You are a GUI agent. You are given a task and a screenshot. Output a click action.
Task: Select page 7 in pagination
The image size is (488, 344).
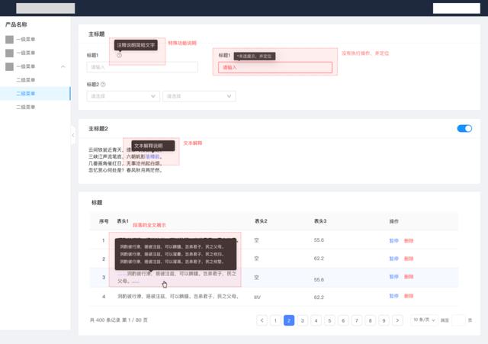(x=357, y=320)
